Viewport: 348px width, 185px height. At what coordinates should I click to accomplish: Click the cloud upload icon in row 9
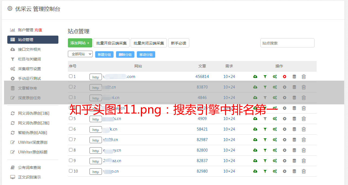pos(255,161)
